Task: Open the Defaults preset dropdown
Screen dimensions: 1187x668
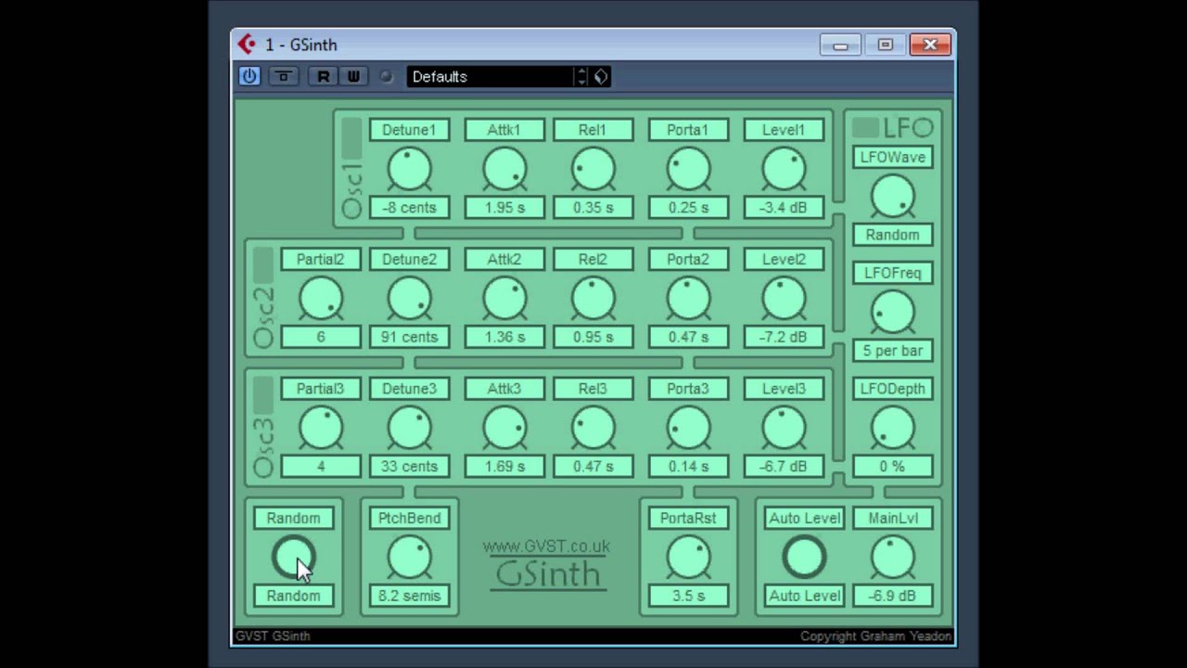Action: pos(491,77)
